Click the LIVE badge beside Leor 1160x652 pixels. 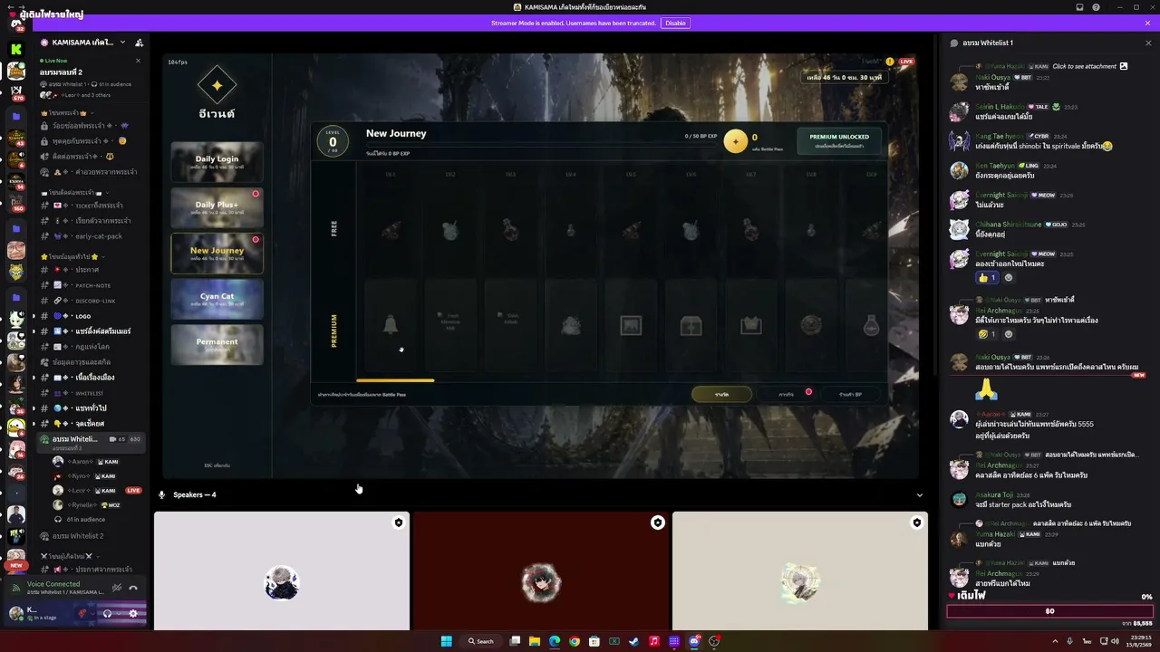pyautogui.click(x=134, y=491)
